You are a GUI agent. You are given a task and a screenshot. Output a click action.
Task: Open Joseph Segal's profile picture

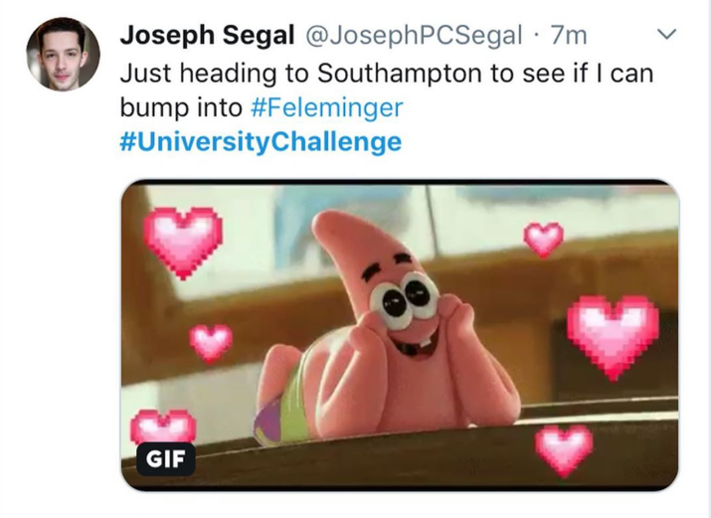[63, 54]
